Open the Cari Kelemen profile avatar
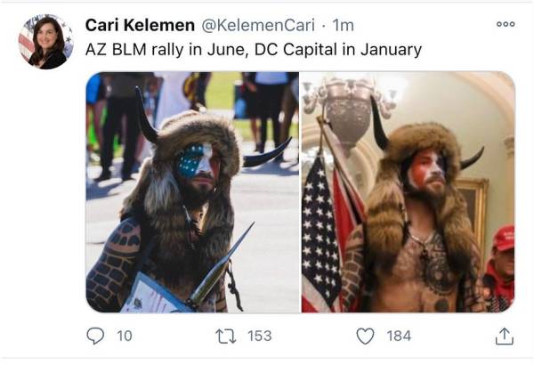Viewport: 534px width, 365px height. (x=45, y=42)
